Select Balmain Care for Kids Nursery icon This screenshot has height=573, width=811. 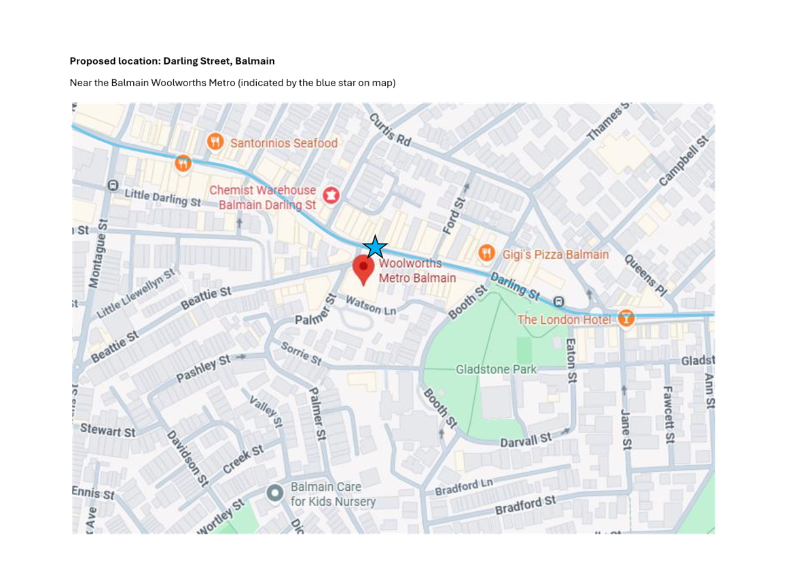(x=275, y=494)
